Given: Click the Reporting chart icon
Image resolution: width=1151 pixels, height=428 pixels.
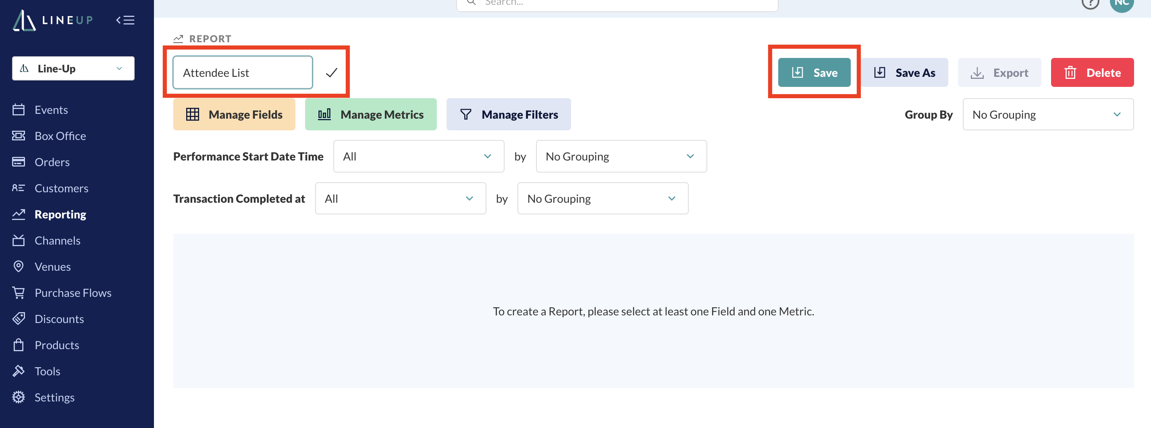Looking at the screenshot, I should 18,214.
